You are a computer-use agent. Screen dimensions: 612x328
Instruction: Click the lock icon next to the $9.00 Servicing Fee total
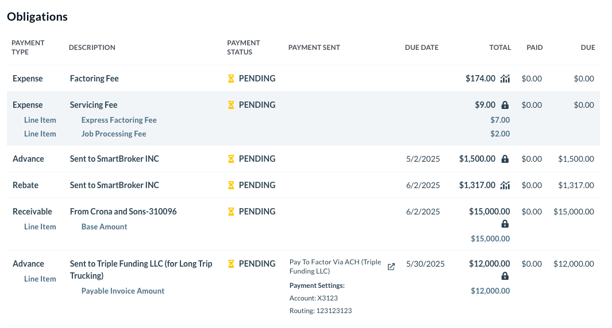[x=505, y=105]
